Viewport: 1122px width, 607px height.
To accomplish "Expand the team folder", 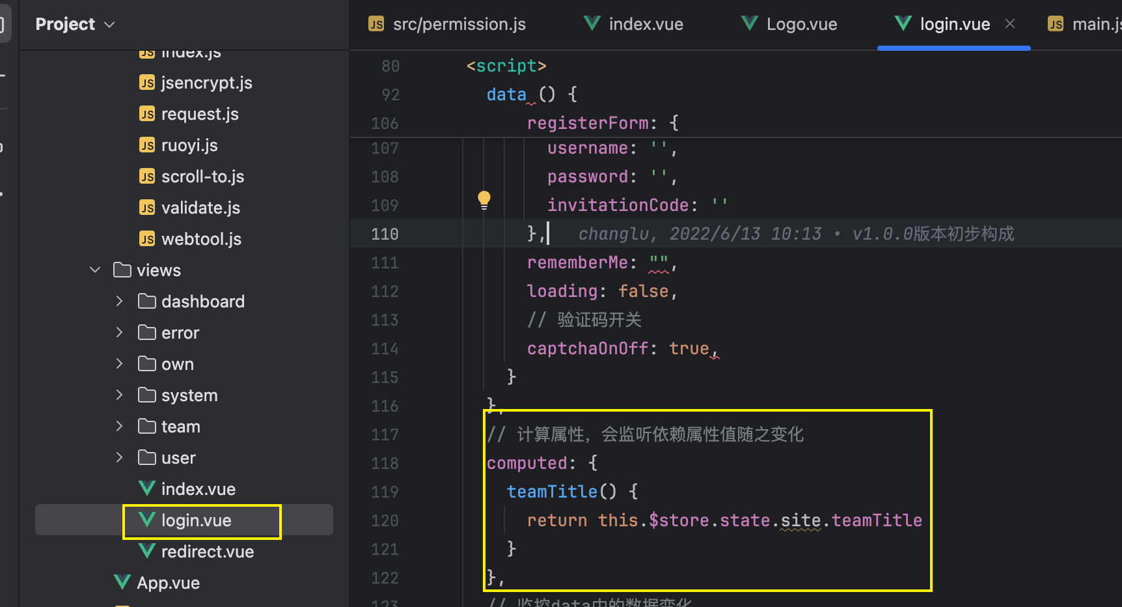I will (x=119, y=426).
